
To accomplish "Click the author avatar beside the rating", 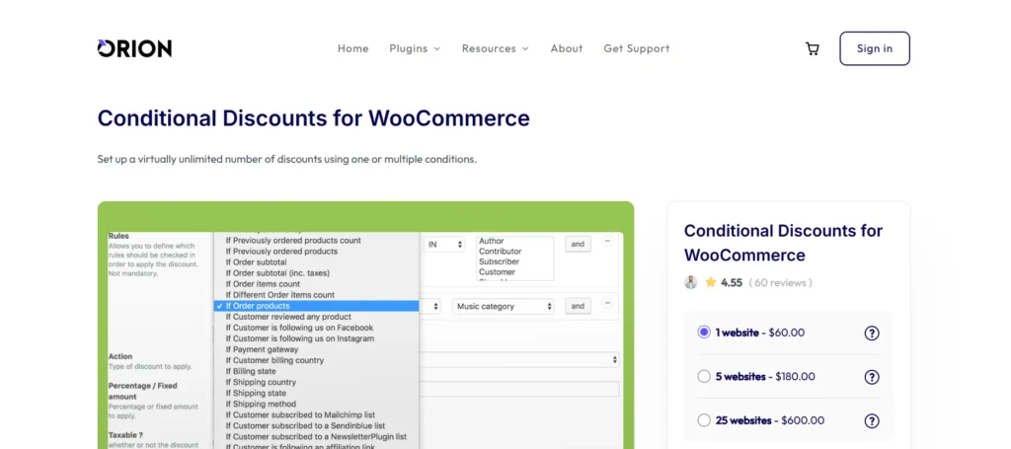I will pos(691,283).
